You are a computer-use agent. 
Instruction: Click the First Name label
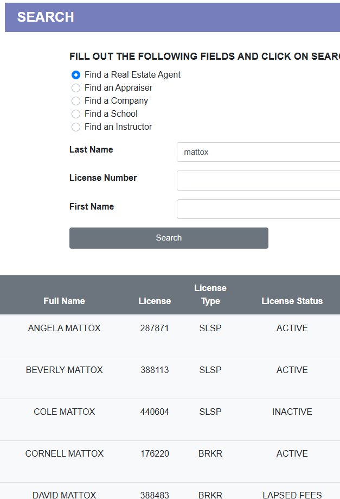[x=92, y=206]
